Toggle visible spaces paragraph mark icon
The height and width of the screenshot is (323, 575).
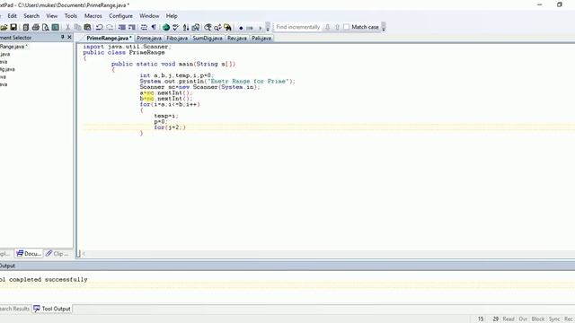[x=154, y=28]
